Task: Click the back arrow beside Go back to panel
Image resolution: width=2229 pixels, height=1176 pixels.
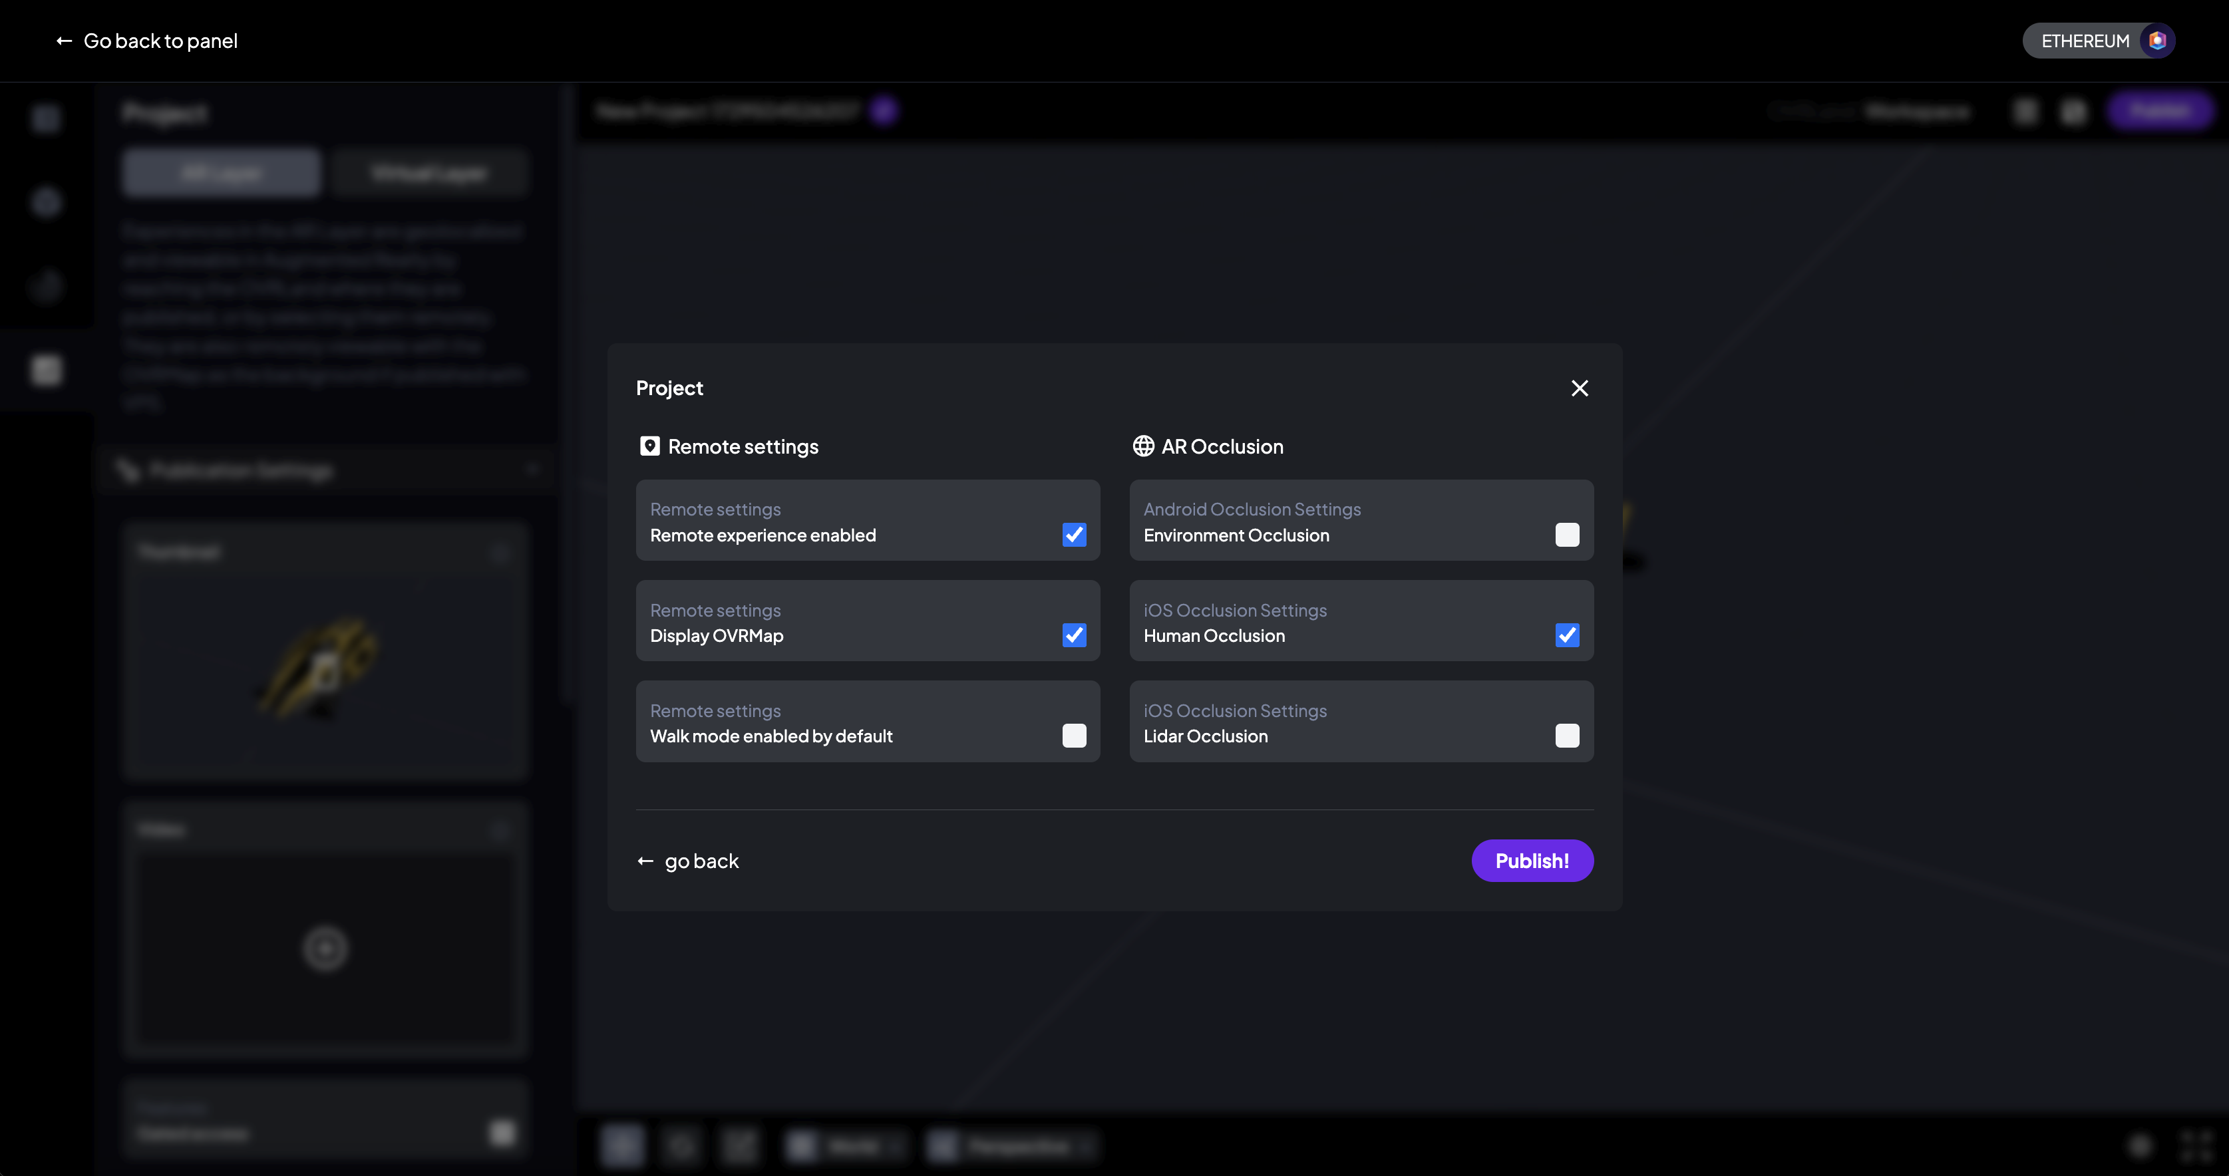Action: [64, 41]
